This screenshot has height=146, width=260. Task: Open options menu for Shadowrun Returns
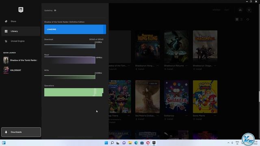point(186,66)
